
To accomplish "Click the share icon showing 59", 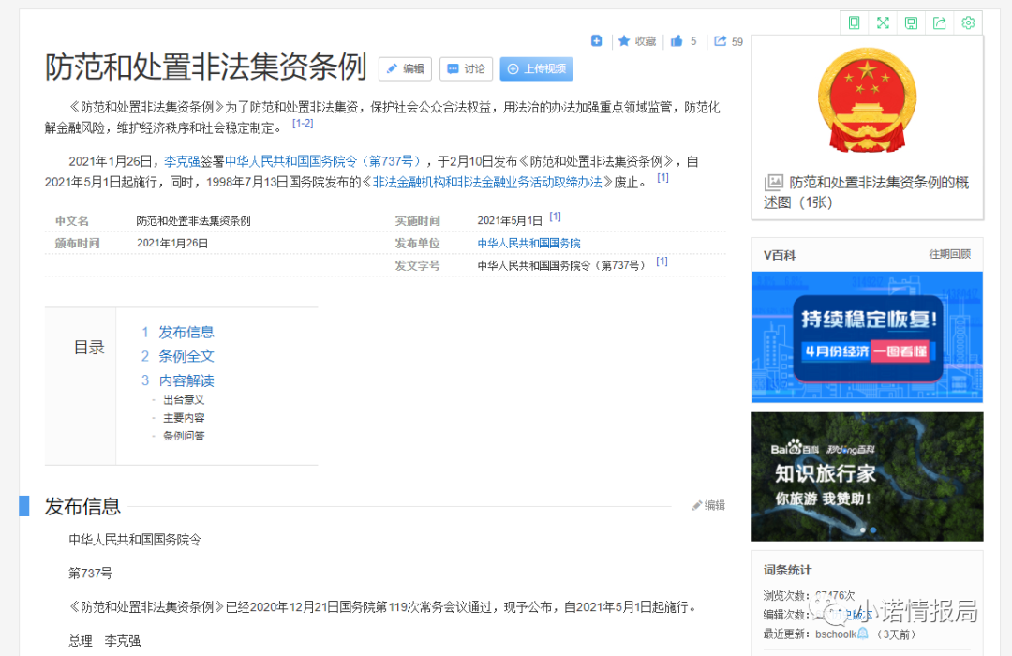I will 728,41.
